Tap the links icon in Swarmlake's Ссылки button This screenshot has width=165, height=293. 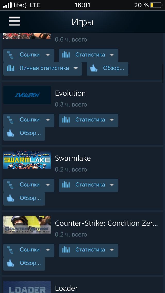[11, 185]
